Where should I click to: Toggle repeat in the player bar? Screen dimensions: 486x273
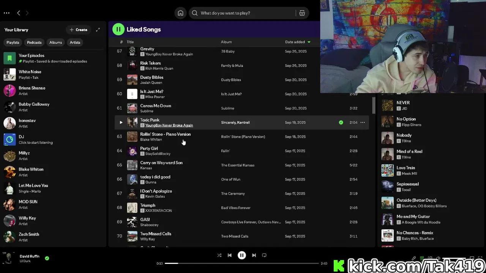coord(265,255)
